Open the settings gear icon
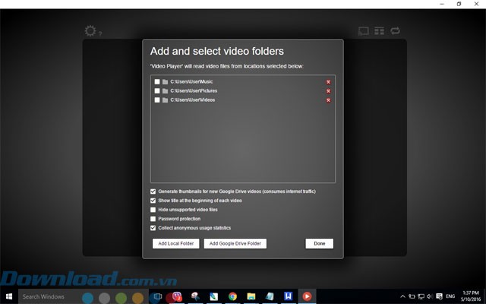The height and width of the screenshot is (304, 486). point(90,30)
